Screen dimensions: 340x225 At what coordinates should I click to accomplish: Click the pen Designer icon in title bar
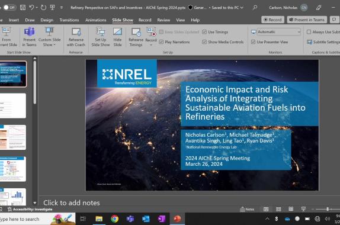pos(319,8)
